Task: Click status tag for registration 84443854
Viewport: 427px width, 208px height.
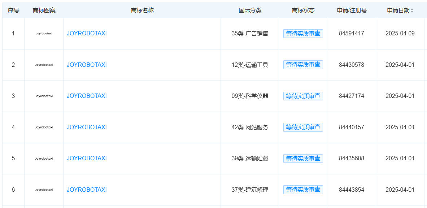Action: [303, 190]
